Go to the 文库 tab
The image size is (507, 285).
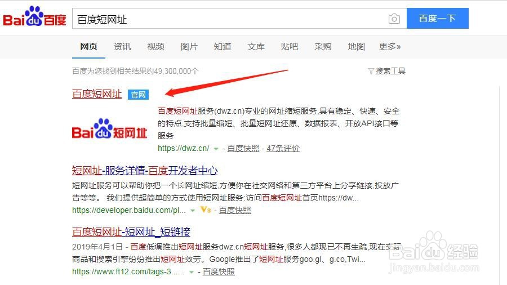(256, 47)
